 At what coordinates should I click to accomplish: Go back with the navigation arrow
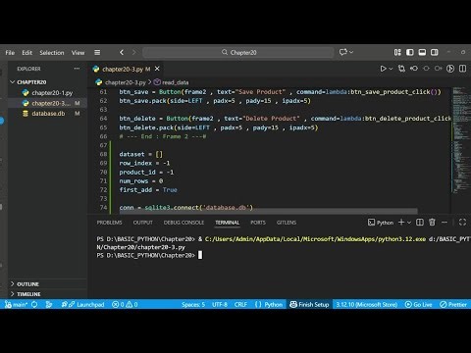[x=122, y=52]
